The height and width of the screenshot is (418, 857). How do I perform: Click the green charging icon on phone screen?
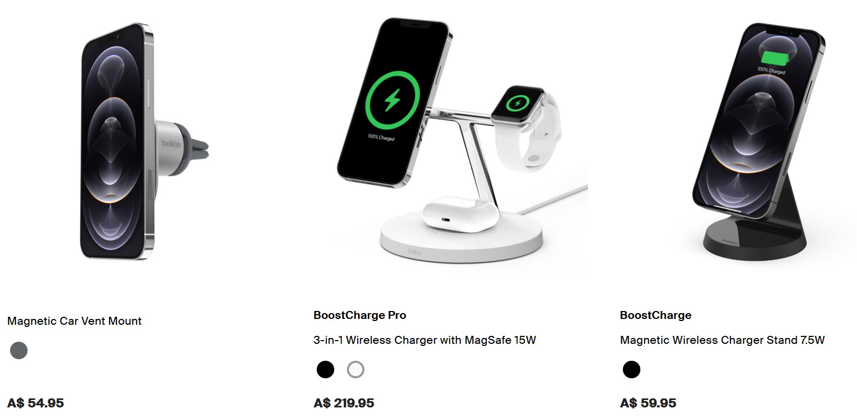pos(392,99)
